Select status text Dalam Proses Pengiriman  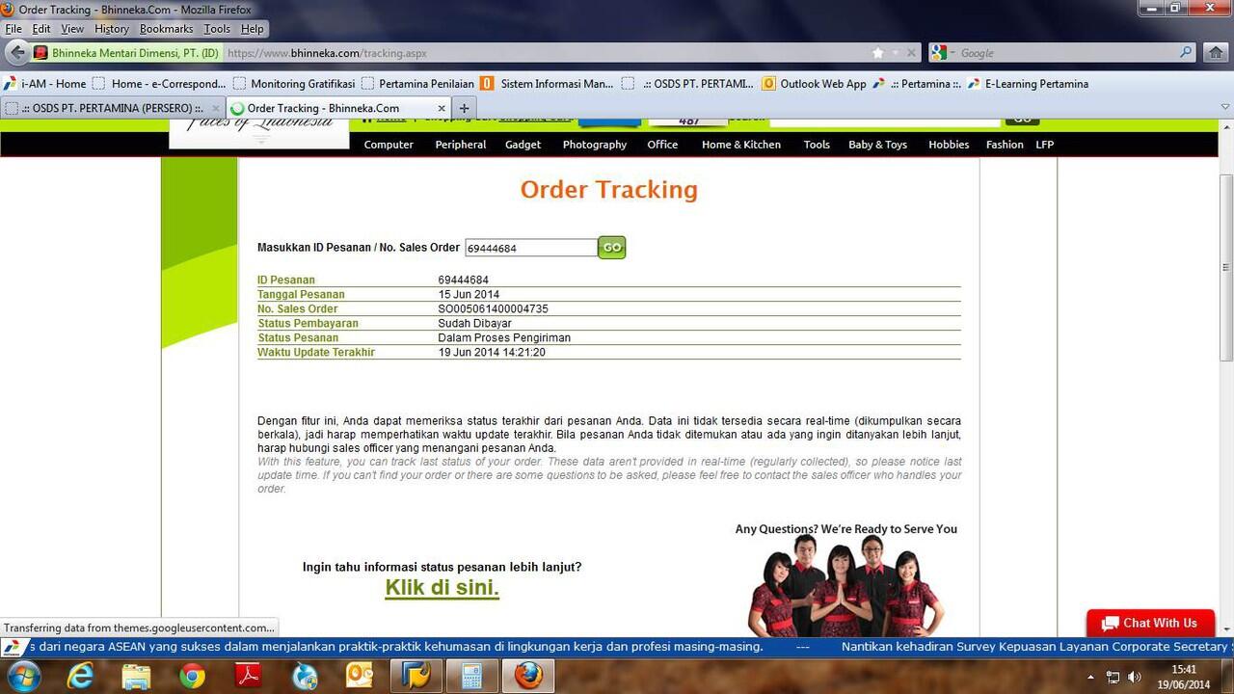(x=504, y=338)
